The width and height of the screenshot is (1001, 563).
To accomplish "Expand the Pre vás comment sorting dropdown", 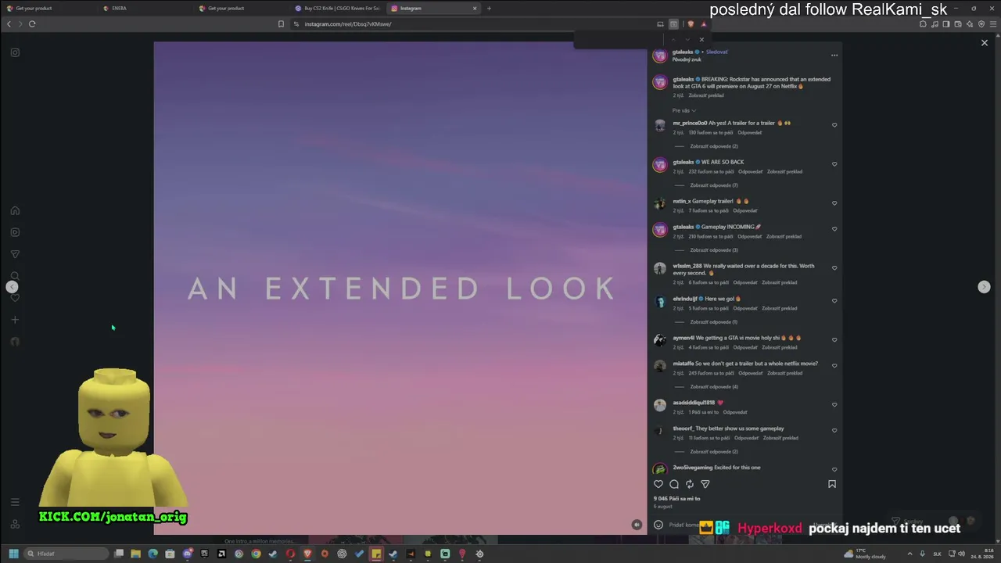I will [684, 110].
